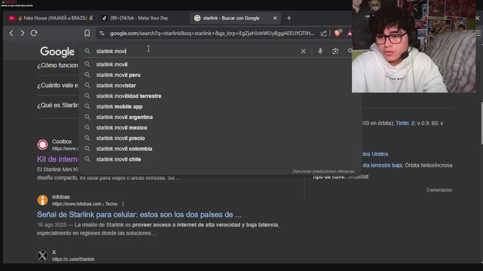Expand '¿Qué es Starlin' question

point(58,105)
